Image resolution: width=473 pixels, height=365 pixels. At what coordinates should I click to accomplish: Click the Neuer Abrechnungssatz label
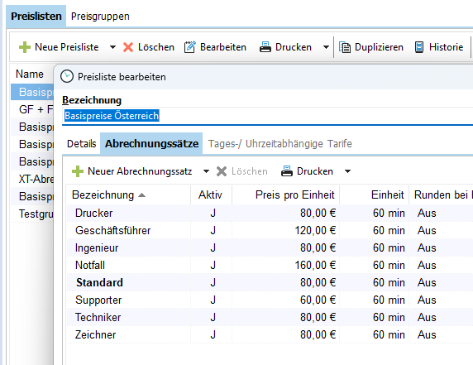coord(140,171)
